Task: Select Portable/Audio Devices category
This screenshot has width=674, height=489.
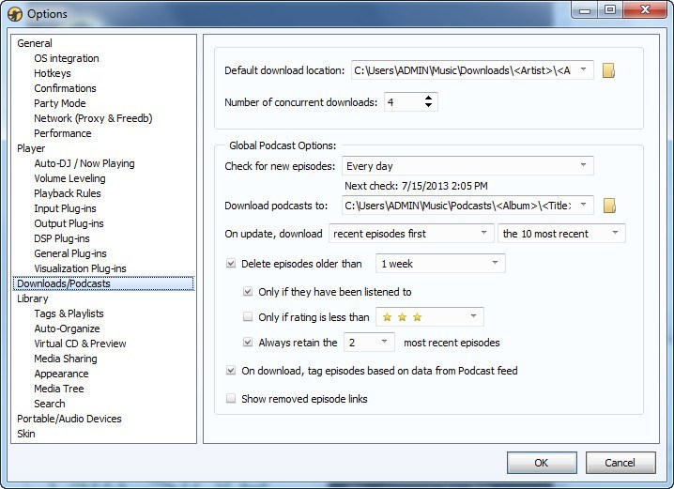Action: point(69,419)
